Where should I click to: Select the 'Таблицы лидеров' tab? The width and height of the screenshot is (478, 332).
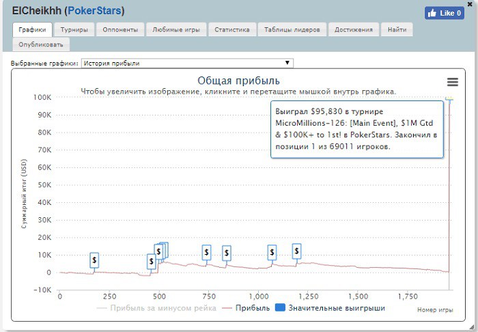pyautogui.click(x=292, y=30)
